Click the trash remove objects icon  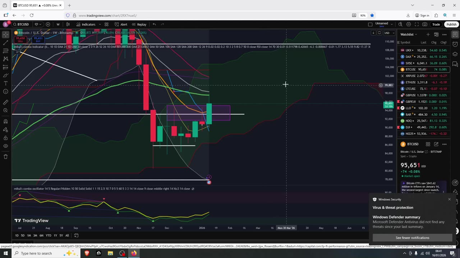pos(5,157)
